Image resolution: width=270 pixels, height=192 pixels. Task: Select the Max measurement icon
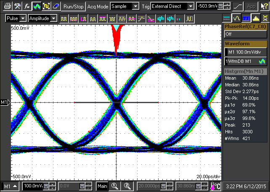tap(103, 18)
